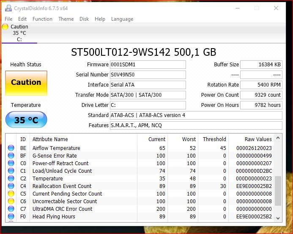The height and width of the screenshot is (234, 293).
Task: Click yellow status icon for Current Pending Sector Count
Action: [11, 193]
